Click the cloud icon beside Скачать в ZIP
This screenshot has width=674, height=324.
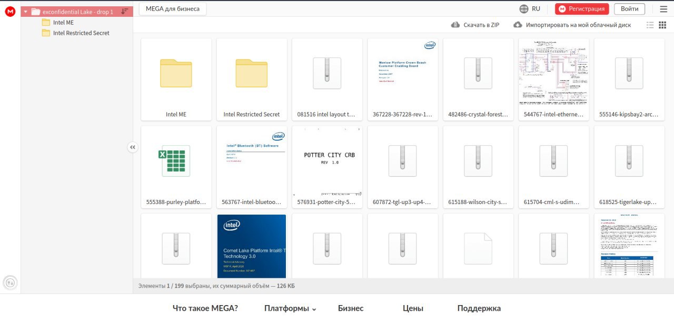455,25
